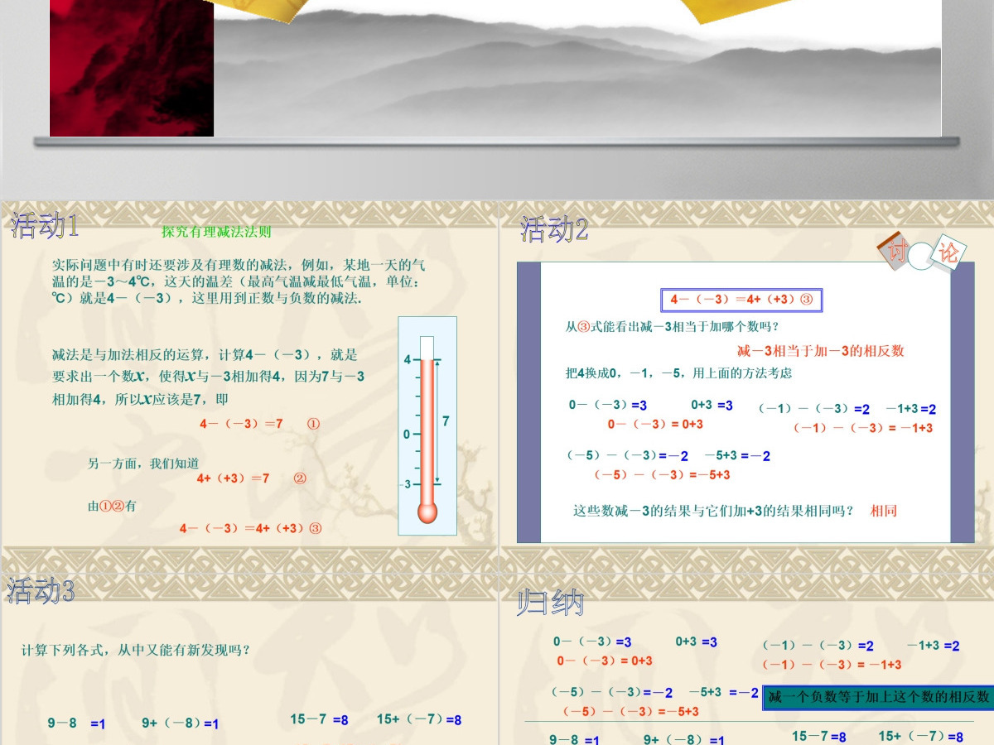Viewport: 994px width, 745px height.
Task: Click 9−8=1 in 活动3 slide
Action: coord(76,723)
